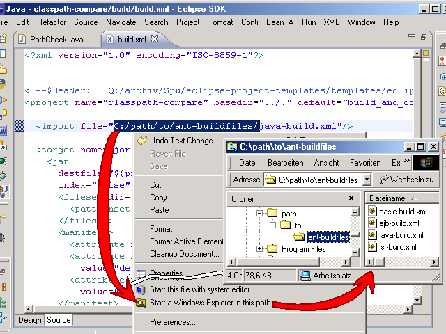Close the Ordner folder pane
This screenshot has height=334, width=446.
click(351, 198)
